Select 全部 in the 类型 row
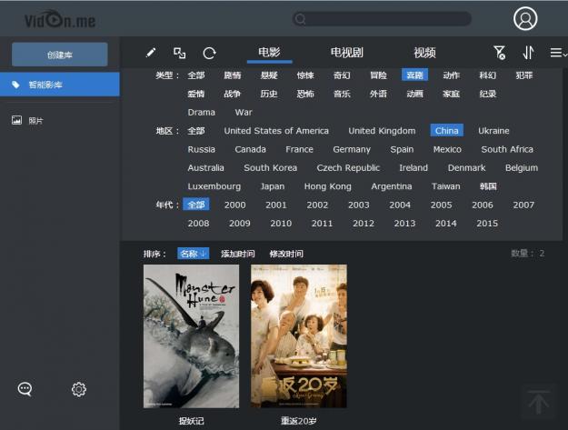This screenshot has width=568, height=430. pyautogui.click(x=196, y=75)
